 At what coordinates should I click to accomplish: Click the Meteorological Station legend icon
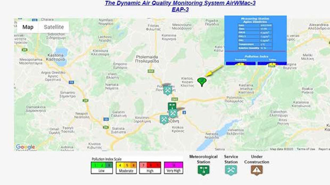(204, 170)
